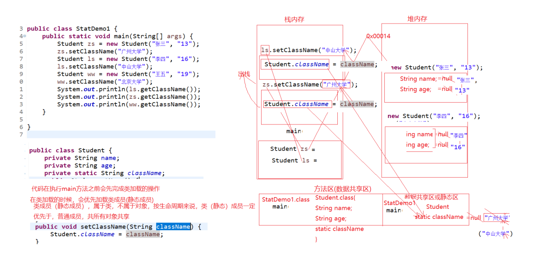Click 'private static String className;' field line
Screen dimensions: 538x262
coord(104,173)
